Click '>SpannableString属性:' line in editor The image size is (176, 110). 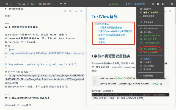click(19, 105)
